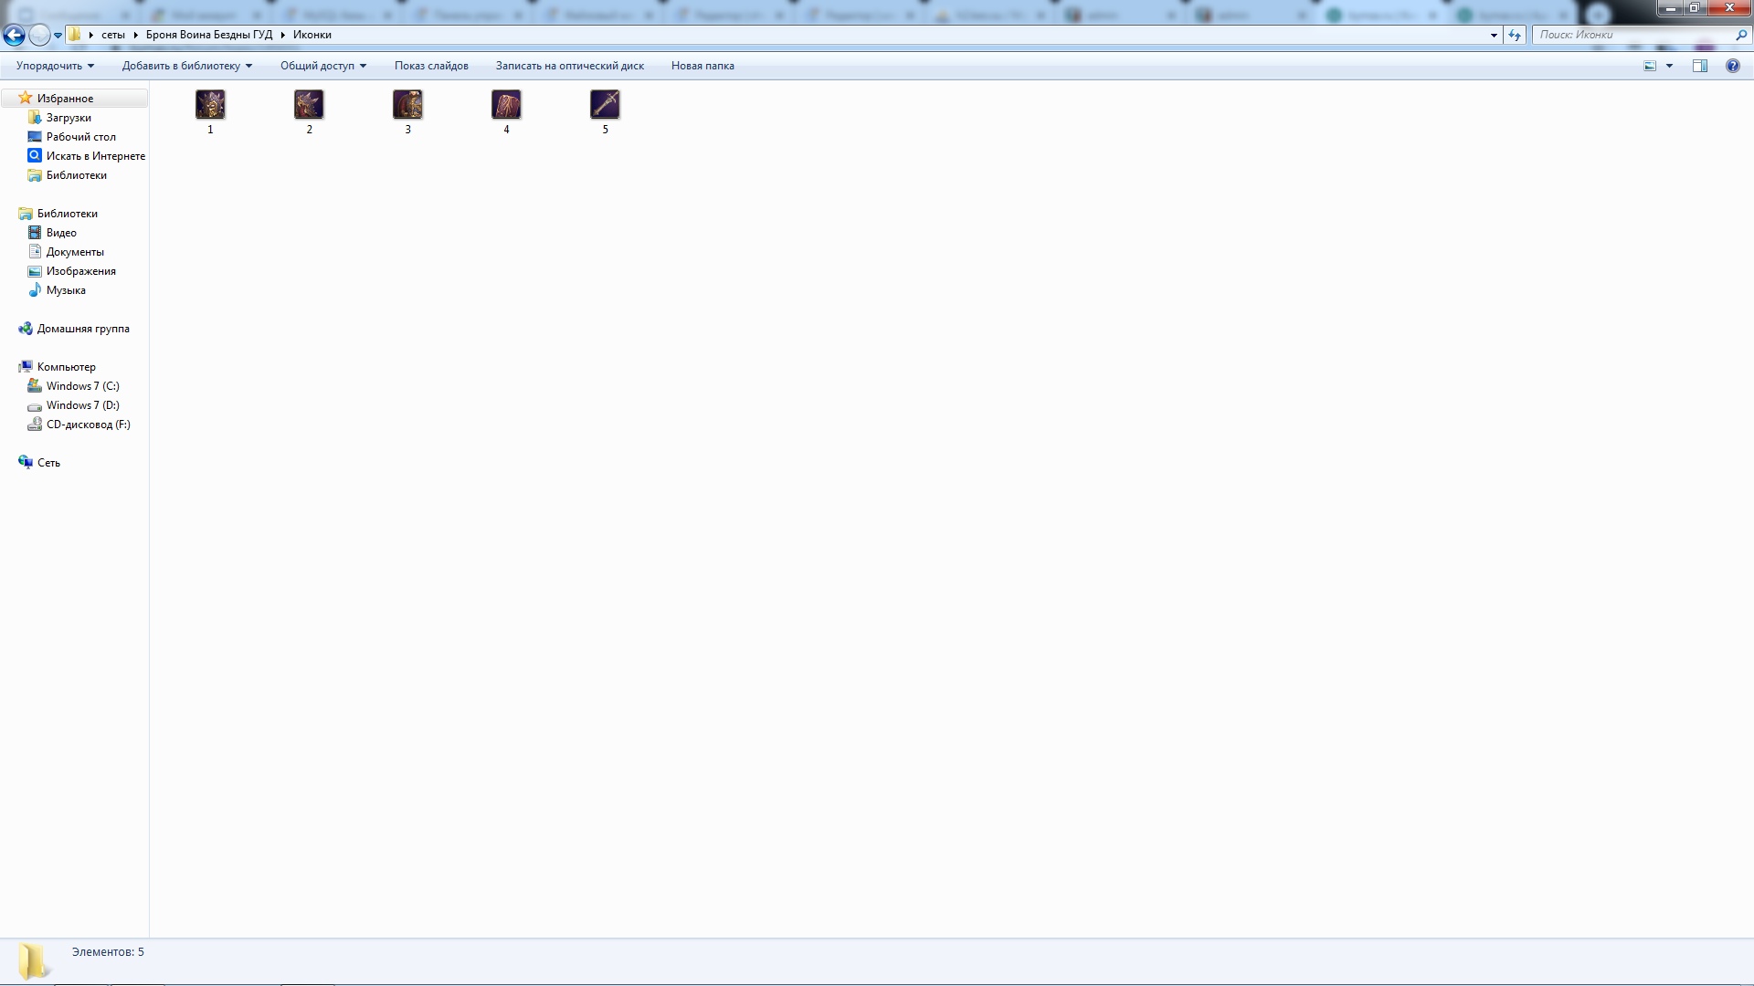The height and width of the screenshot is (986, 1754).
Task: Open the Упорядочить menu
Action: tap(55, 66)
